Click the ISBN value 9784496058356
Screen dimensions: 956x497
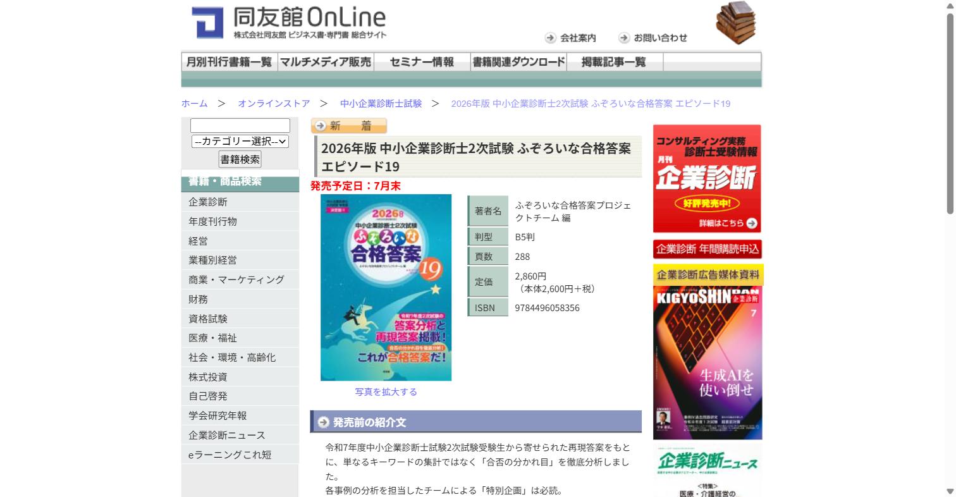[547, 308]
